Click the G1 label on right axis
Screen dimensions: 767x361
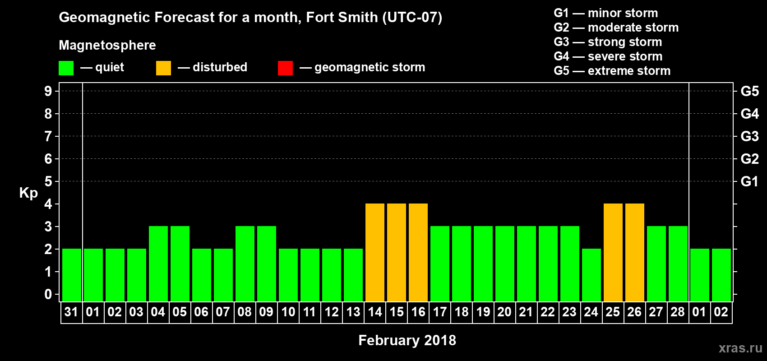750,181
